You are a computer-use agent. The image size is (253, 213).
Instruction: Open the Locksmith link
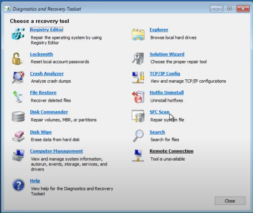point(41,54)
